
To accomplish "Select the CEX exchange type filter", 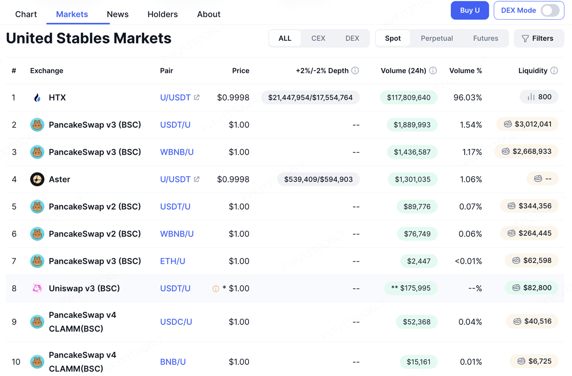I will click(x=318, y=38).
